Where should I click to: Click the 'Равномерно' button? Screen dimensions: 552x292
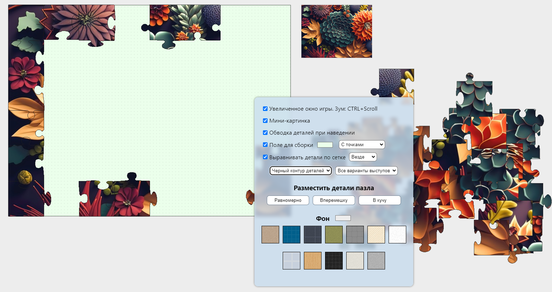pos(288,200)
